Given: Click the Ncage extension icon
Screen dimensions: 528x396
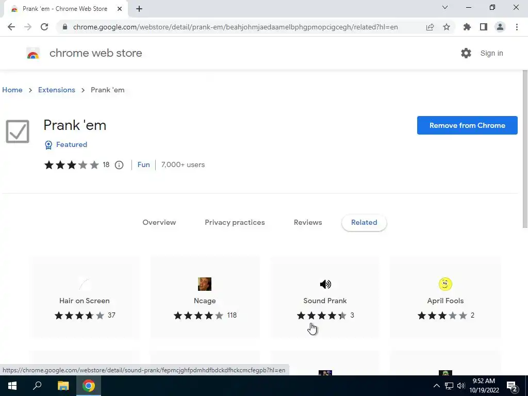Looking at the screenshot, I should (205, 284).
